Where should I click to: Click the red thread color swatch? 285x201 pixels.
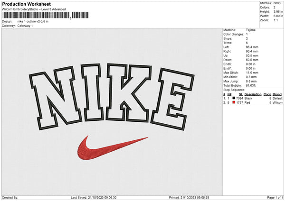click(x=234, y=102)
